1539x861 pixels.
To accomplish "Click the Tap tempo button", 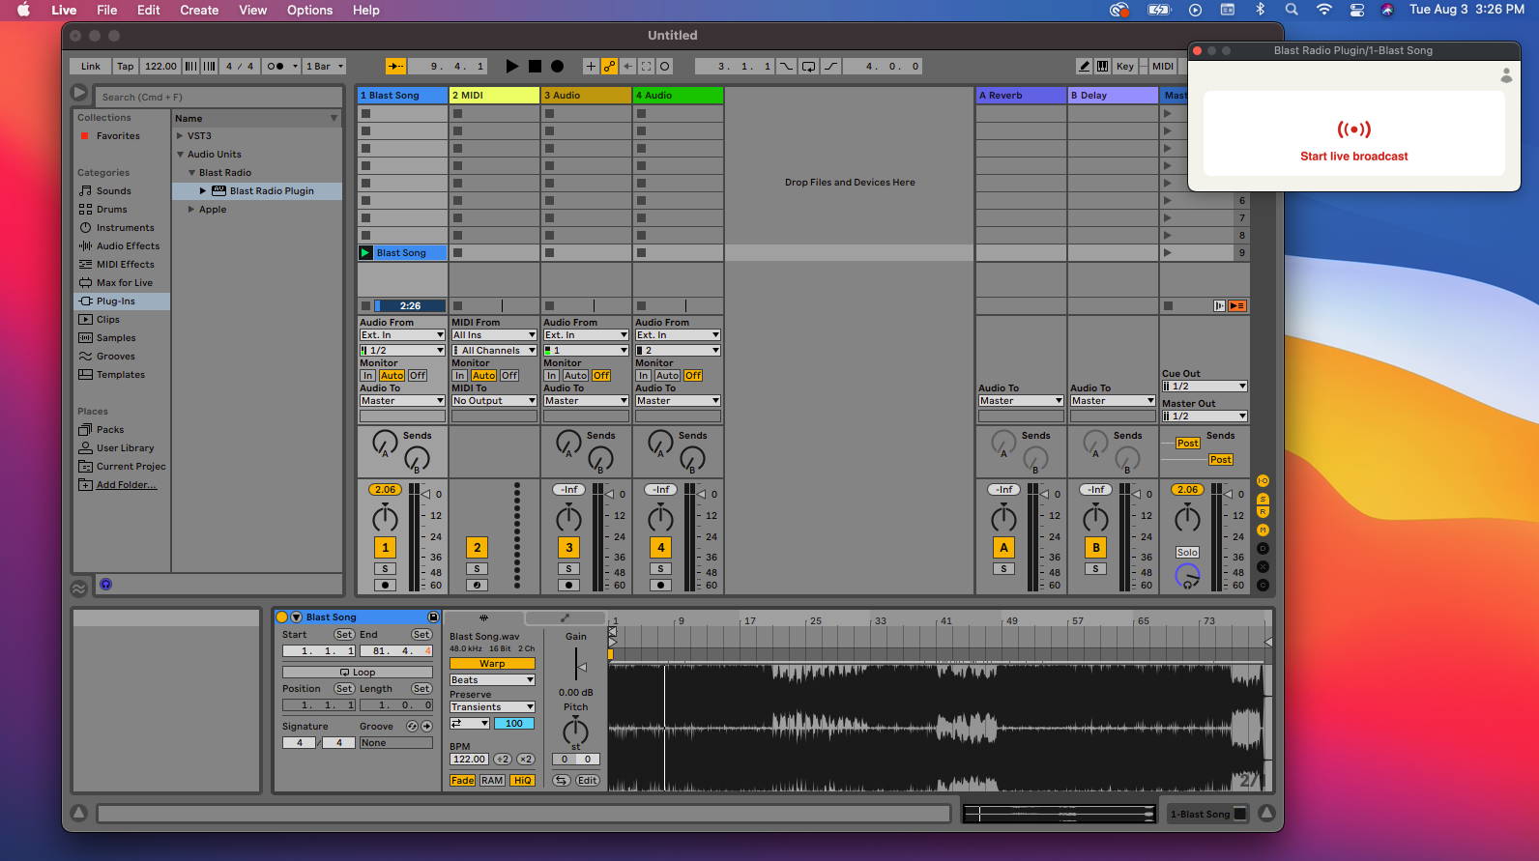I will tap(126, 66).
